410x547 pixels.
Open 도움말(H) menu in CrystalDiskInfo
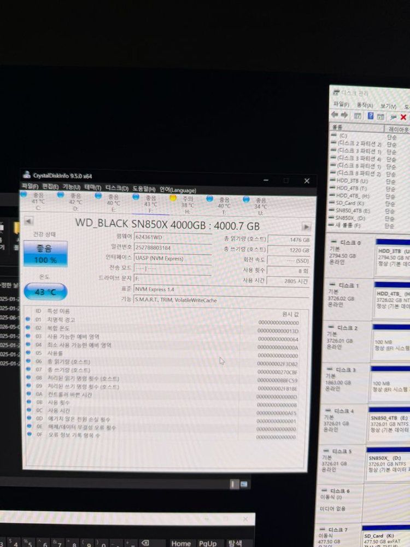click(x=144, y=189)
